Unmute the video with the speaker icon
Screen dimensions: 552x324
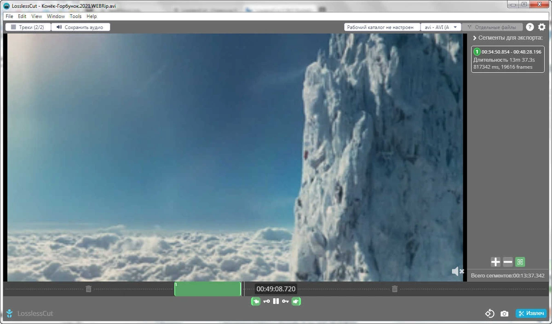point(458,272)
